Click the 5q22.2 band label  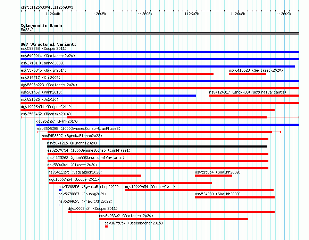(x=27, y=30)
